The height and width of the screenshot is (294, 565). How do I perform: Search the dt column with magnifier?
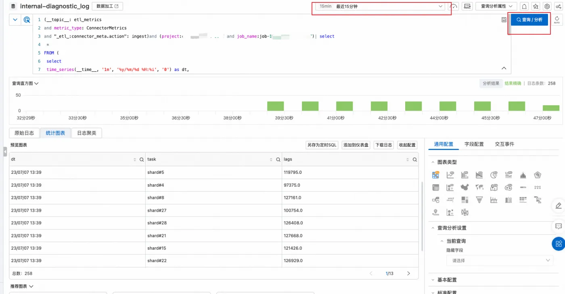tap(142, 160)
